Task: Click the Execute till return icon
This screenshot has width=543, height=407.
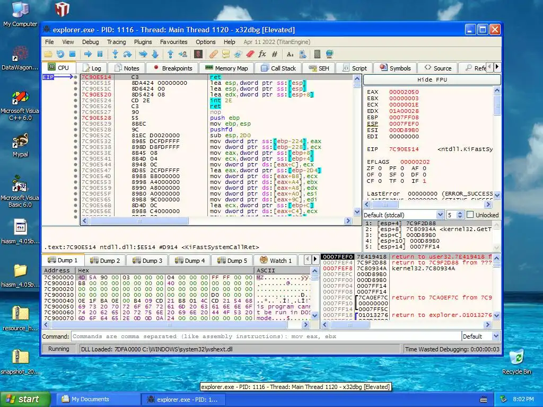Action: pos(170,54)
